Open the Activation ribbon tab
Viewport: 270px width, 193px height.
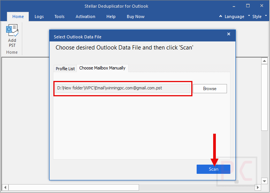(85, 16)
